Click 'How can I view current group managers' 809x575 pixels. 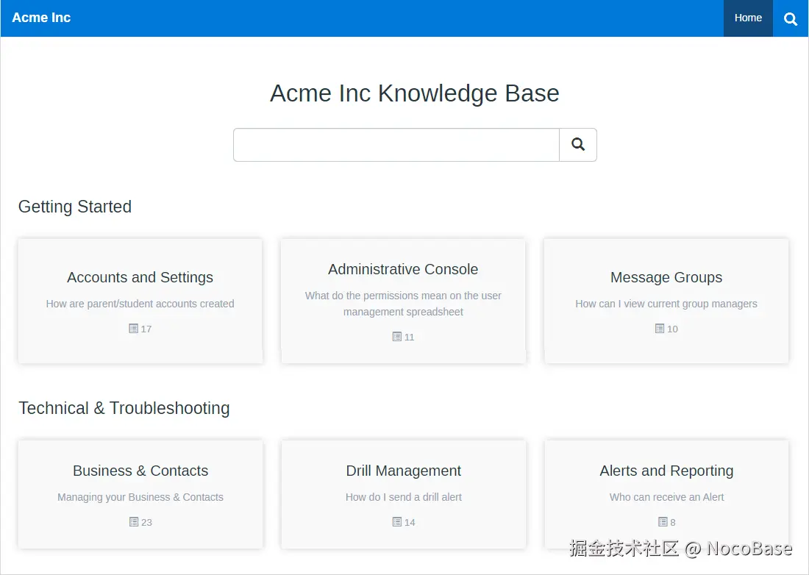666,304
